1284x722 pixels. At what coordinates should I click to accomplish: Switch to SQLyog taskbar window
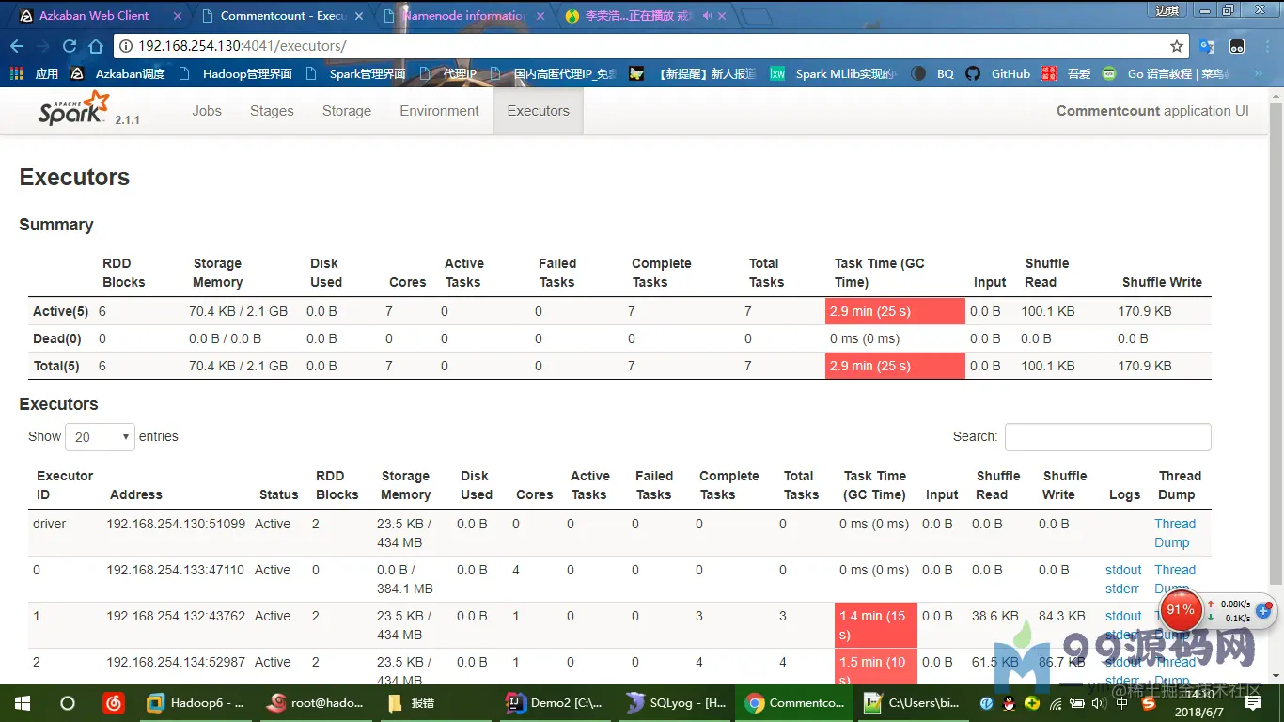point(675,703)
